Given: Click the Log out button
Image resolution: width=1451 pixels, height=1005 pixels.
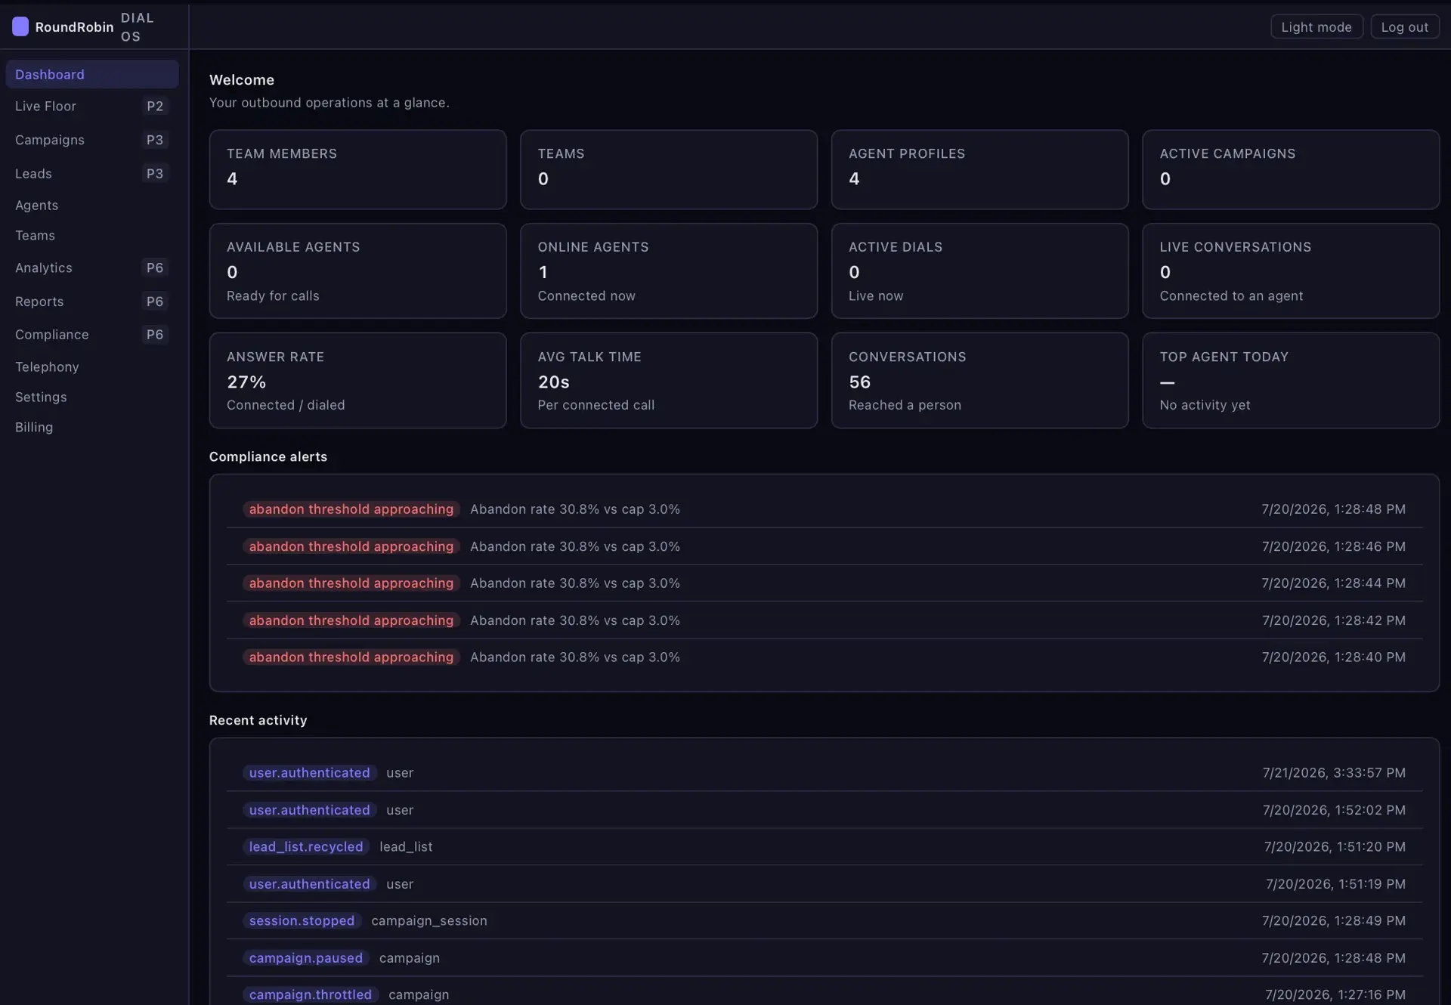Looking at the screenshot, I should pyautogui.click(x=1404, y=26).
